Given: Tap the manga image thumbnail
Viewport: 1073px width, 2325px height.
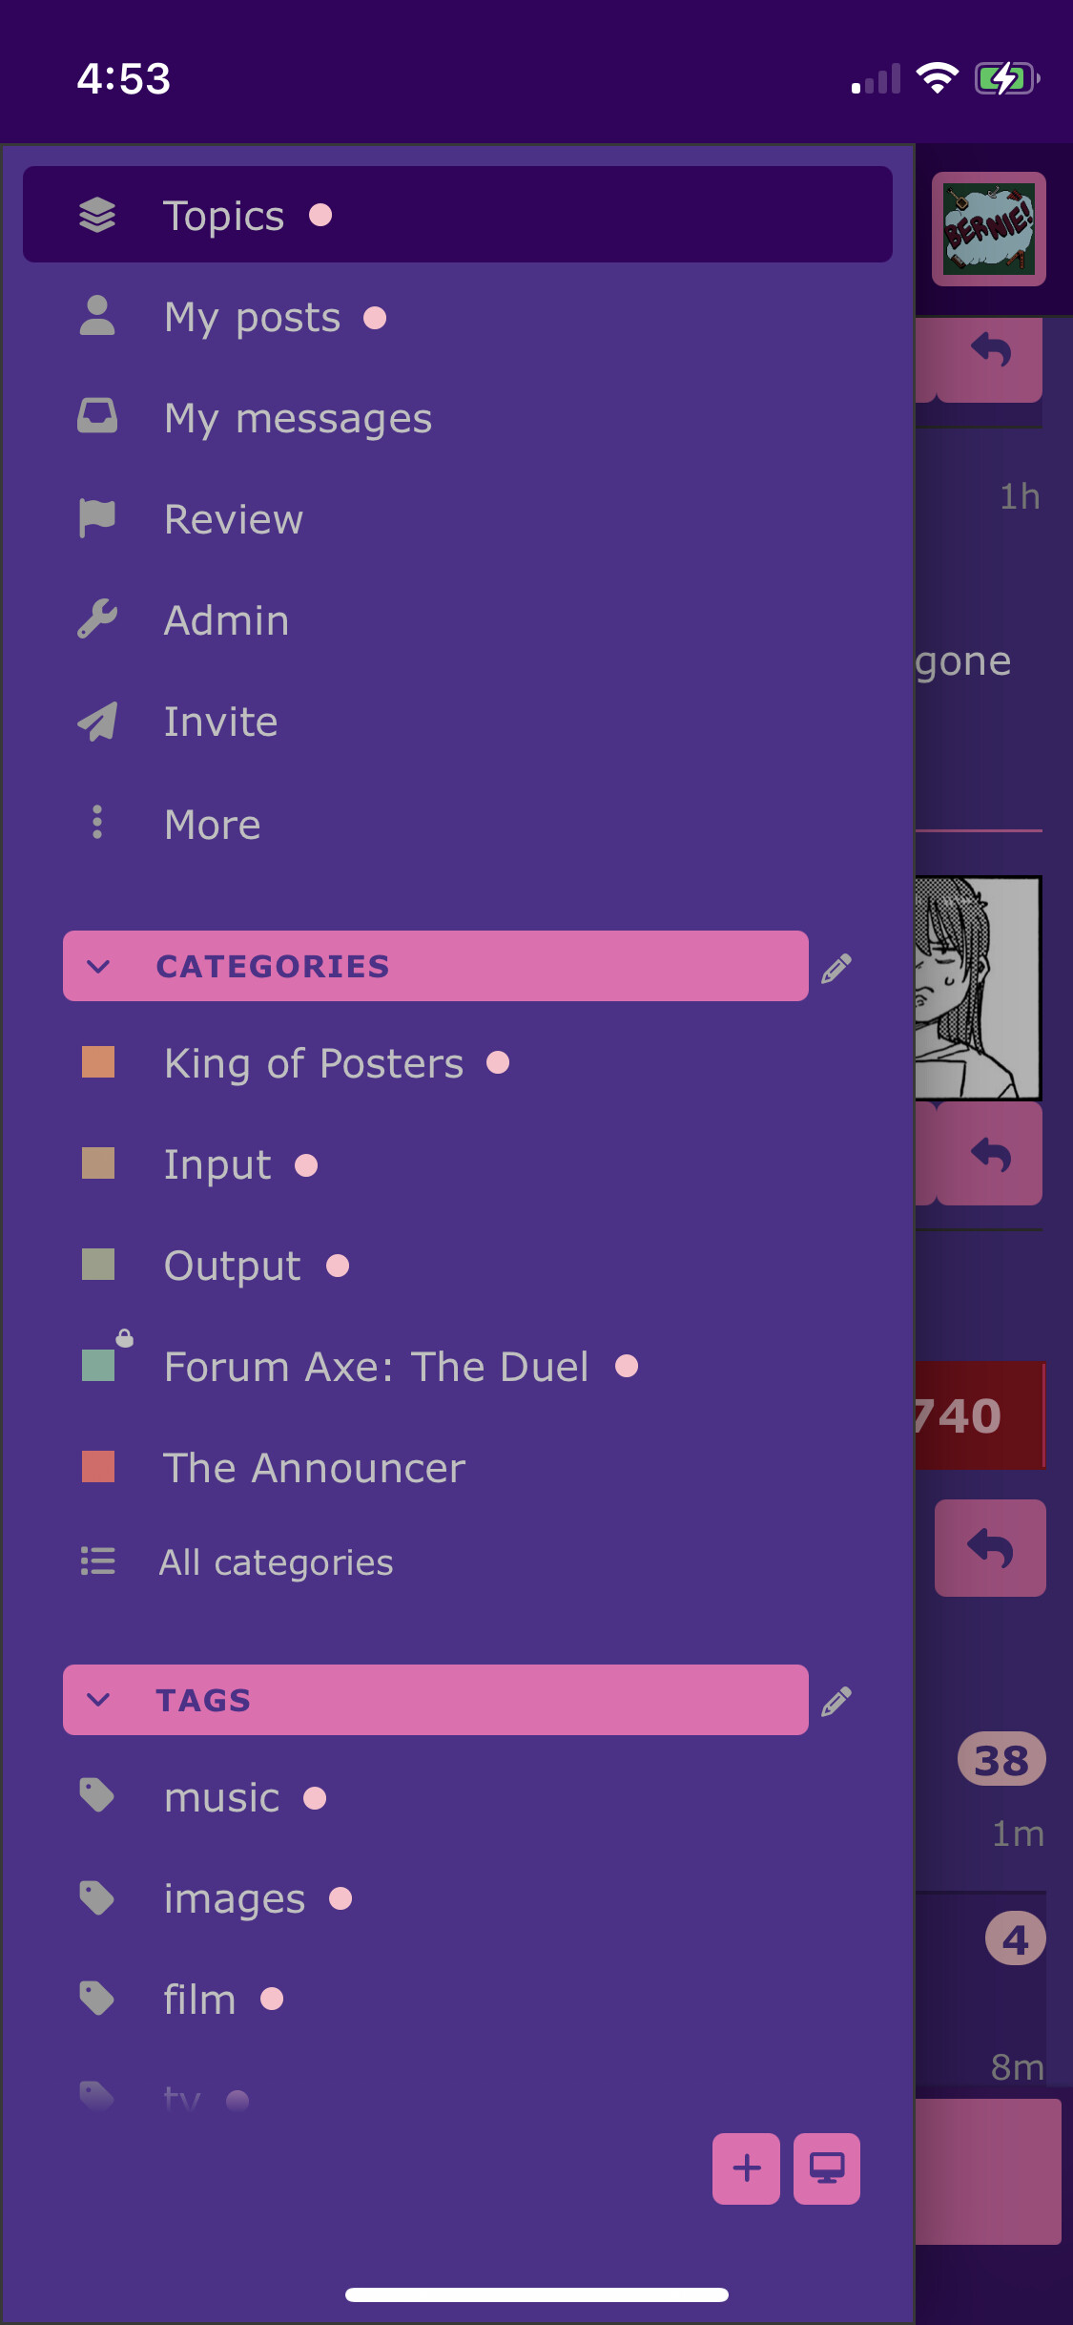Looking at the screenshot, I should (977, 988).
